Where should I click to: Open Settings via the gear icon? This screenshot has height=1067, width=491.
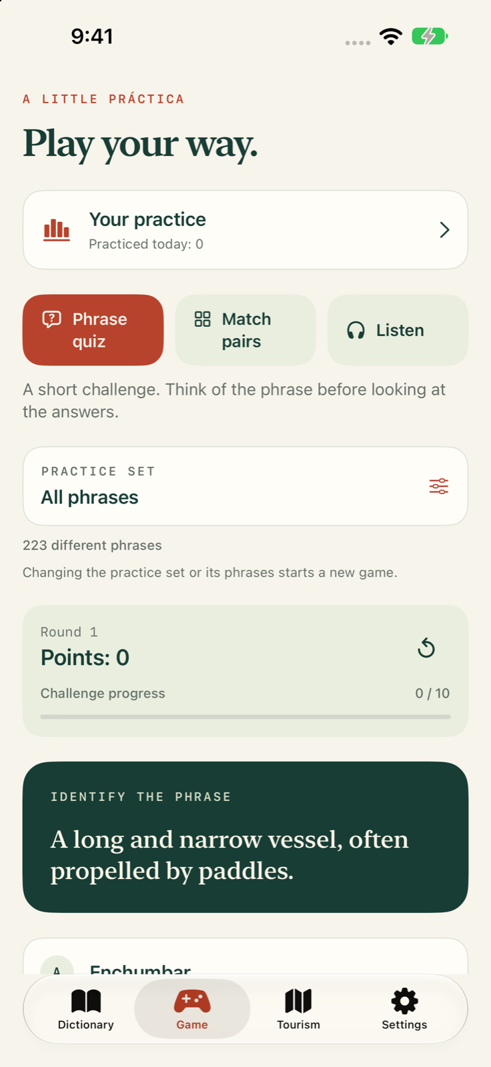pyautogui.click(x=404, y=1001)
